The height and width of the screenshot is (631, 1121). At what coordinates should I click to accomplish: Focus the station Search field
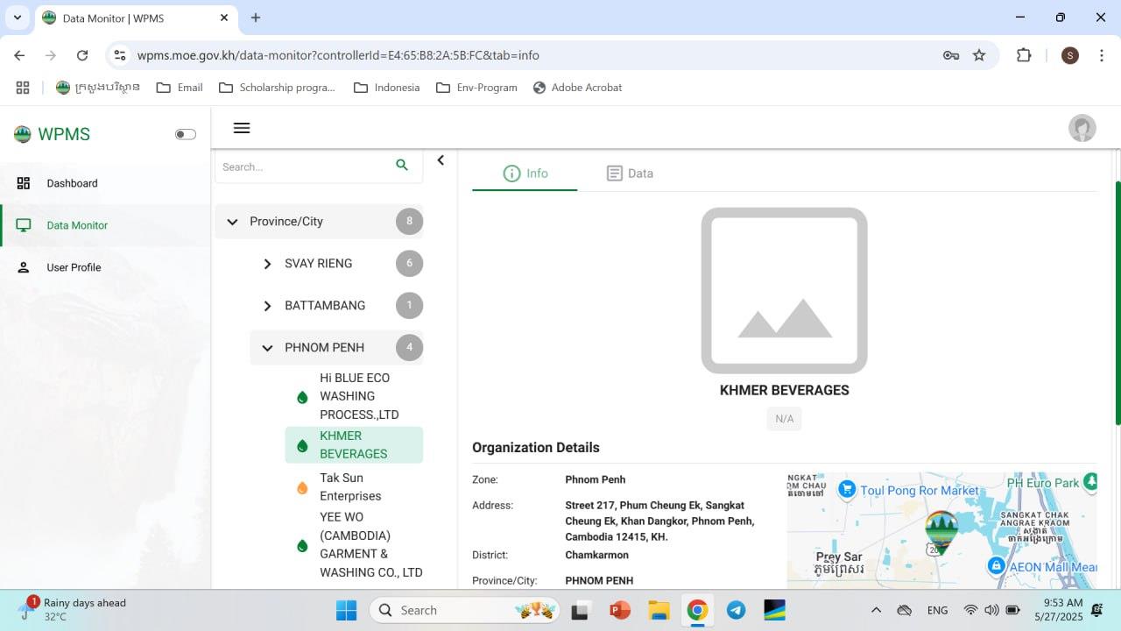(303, 167)
